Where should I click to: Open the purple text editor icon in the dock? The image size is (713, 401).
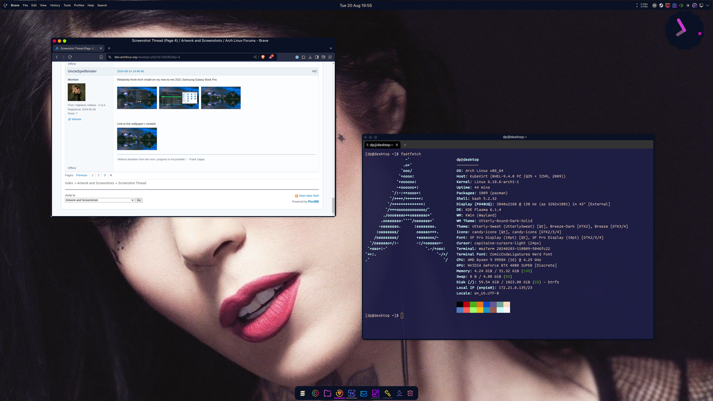tap(375, 393)
